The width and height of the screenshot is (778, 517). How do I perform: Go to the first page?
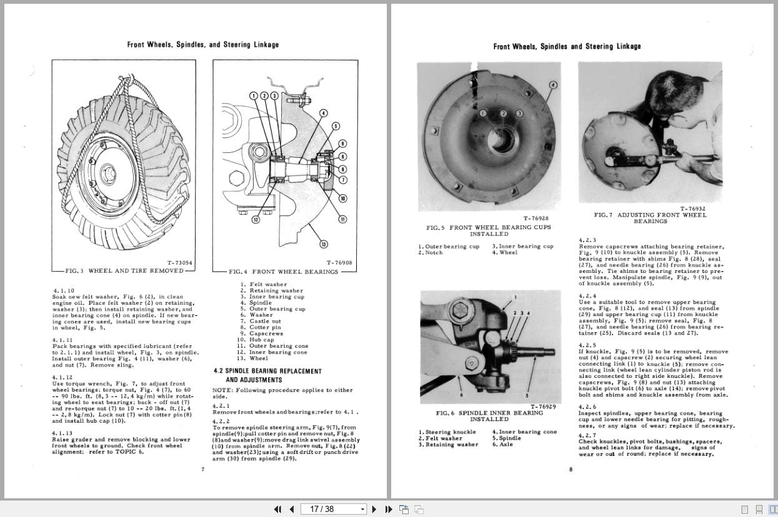click(x=278, y=509)
